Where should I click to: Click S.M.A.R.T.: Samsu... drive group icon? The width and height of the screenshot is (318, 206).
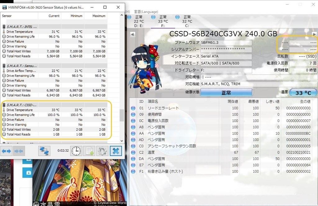coord(4,66)
